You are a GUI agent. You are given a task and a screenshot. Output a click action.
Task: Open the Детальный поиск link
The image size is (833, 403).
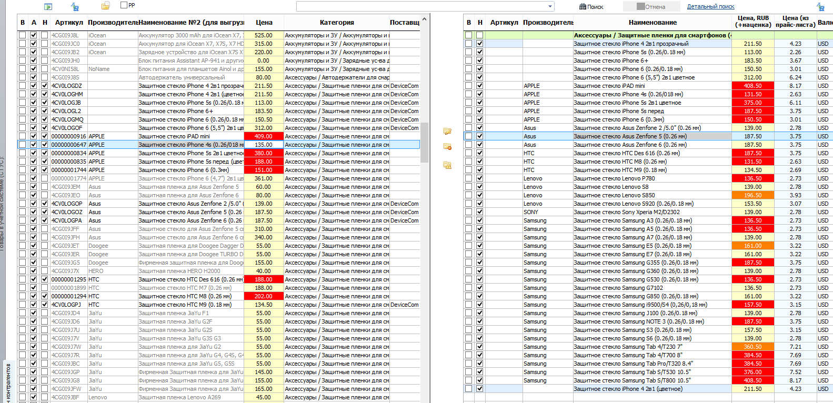pos(710,6)
